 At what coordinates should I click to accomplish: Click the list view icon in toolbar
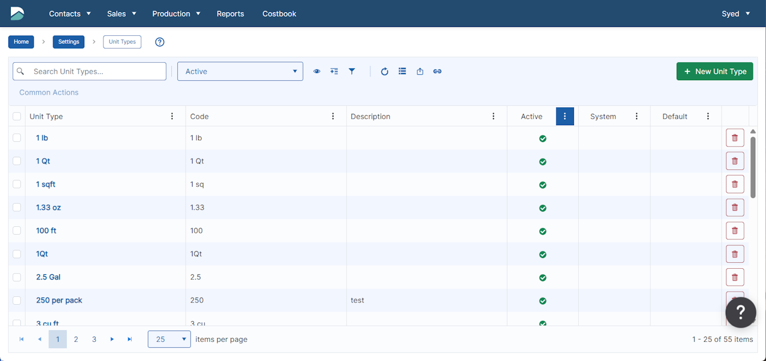pyautogui.click(x=402, y=71)
